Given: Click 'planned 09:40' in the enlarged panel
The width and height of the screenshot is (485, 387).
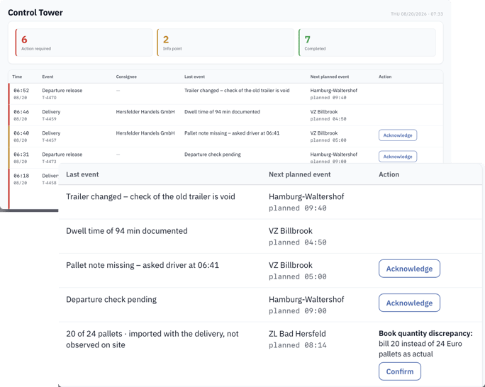Looking at the screenshot, I should click(x=298, y=208).
